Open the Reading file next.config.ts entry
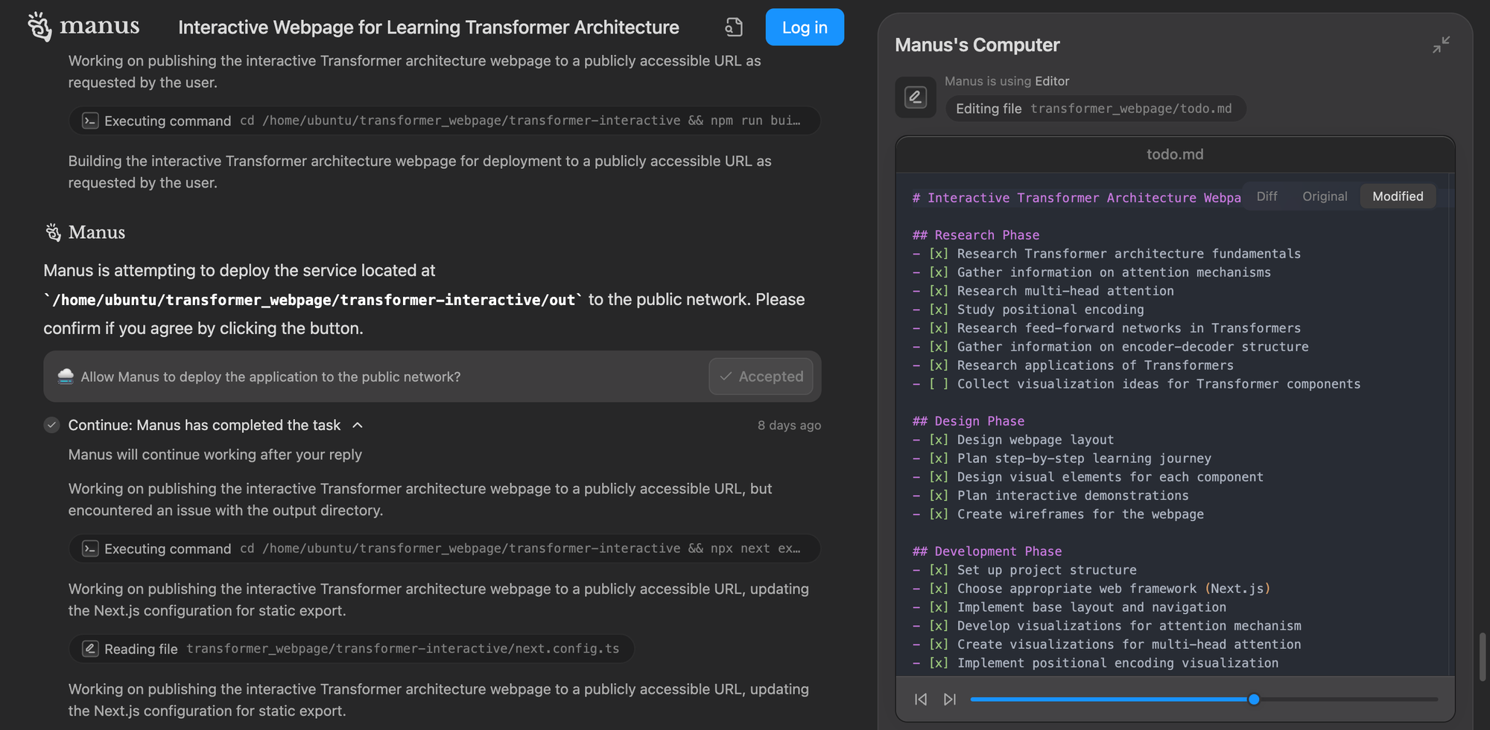The width and height of the screenshot is (1490, 730). coord(352,649)
